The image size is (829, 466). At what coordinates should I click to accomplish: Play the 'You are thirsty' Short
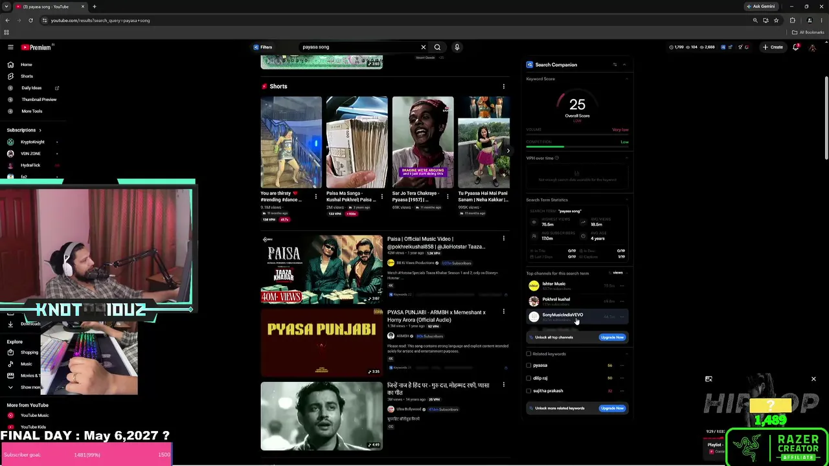pyautogui.click(x=291, y=142)
